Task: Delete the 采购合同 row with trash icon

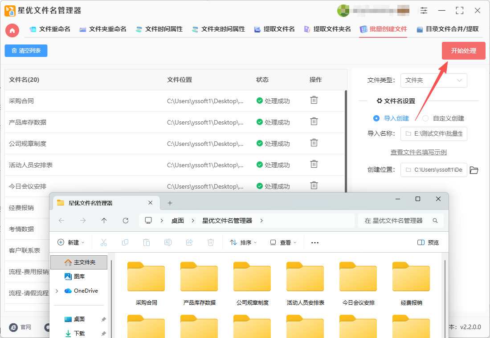Action: (x=314, y=100)
